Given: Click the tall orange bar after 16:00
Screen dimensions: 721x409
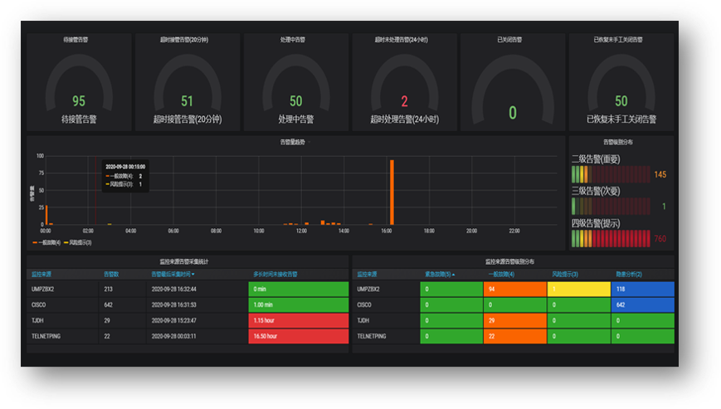Looking at the screenshot, I should (x=392, y=192).
